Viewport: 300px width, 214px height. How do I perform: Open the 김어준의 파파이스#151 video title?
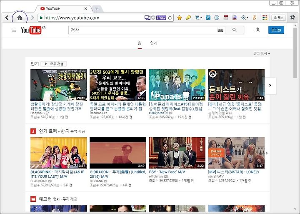point(176,106)
